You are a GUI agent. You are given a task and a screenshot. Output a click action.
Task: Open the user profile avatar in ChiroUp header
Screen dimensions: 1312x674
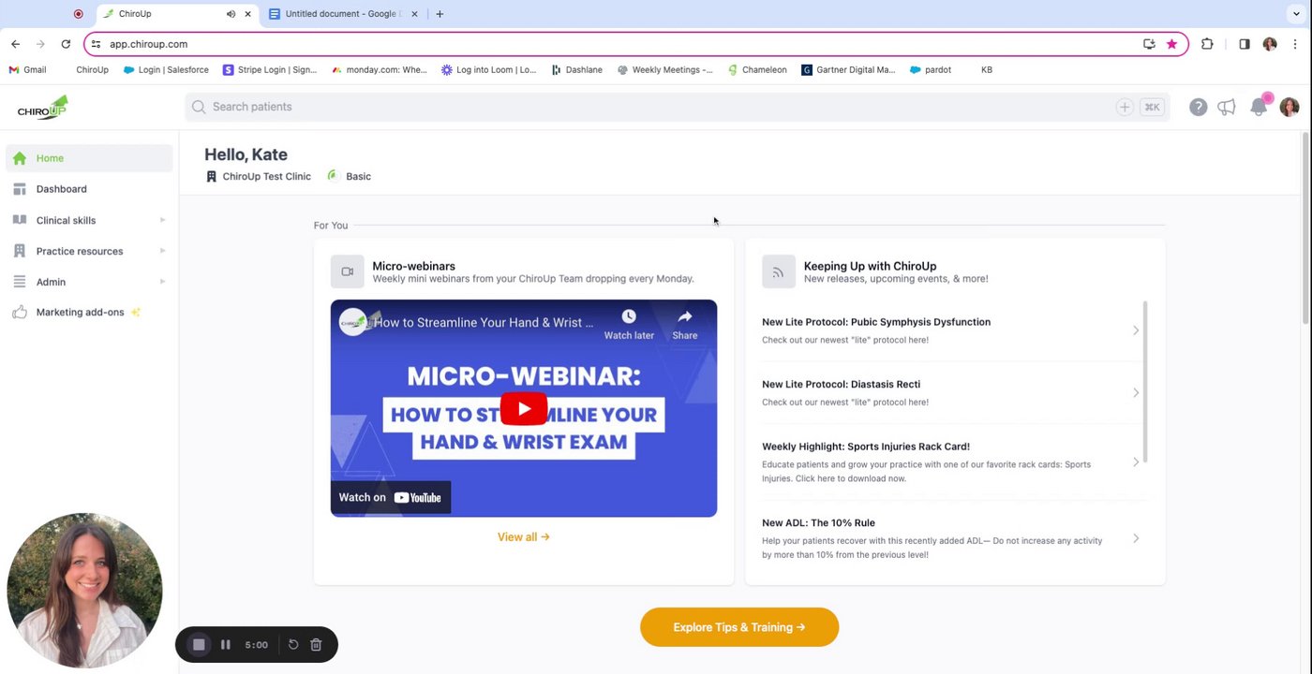click(x=1290, y=107)
